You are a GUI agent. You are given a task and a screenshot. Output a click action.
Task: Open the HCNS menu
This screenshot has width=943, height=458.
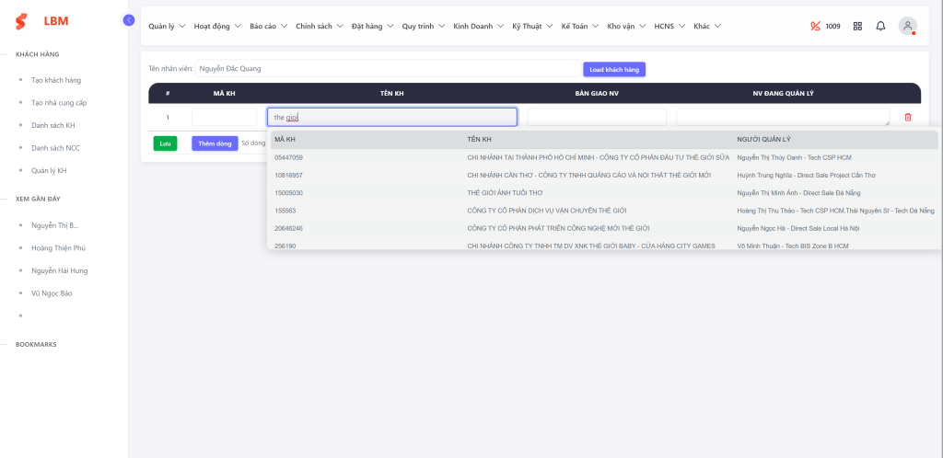point(669,26)
